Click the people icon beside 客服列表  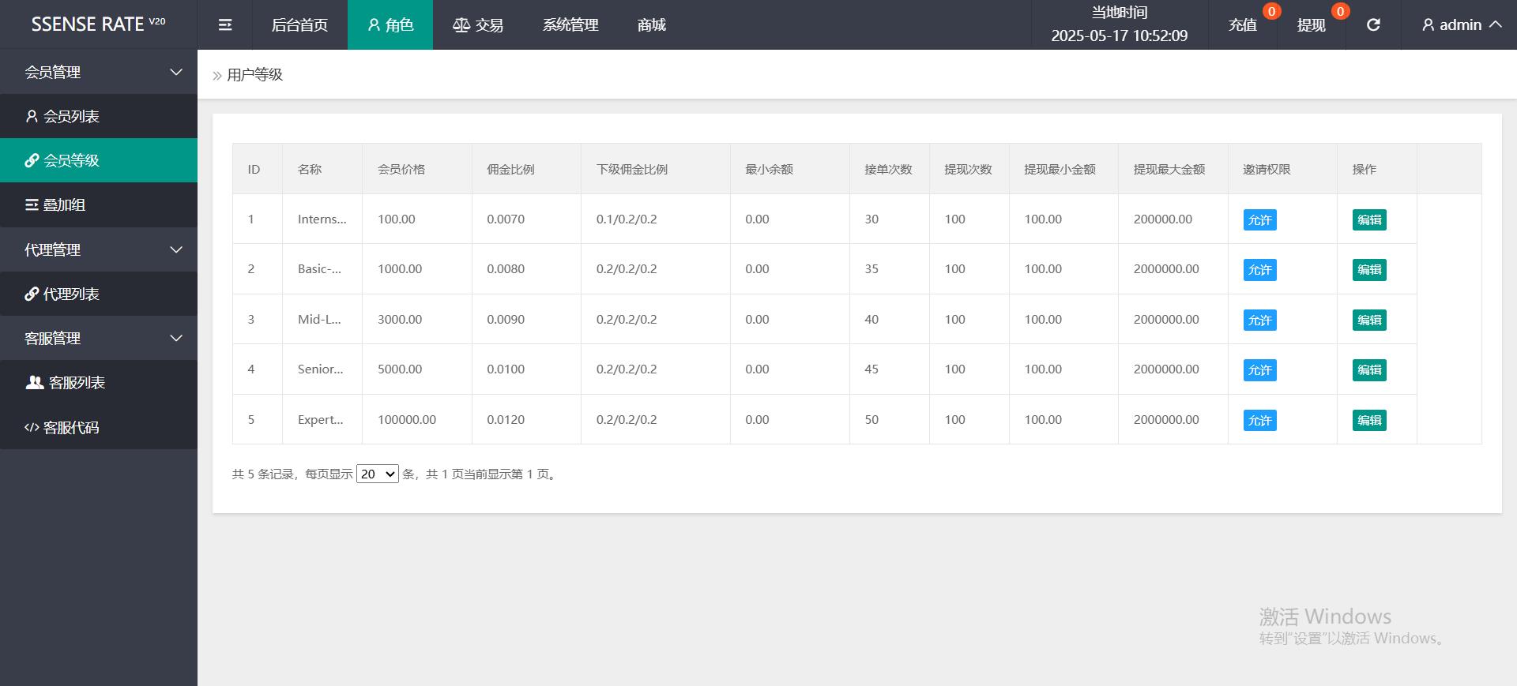[35, 383]
